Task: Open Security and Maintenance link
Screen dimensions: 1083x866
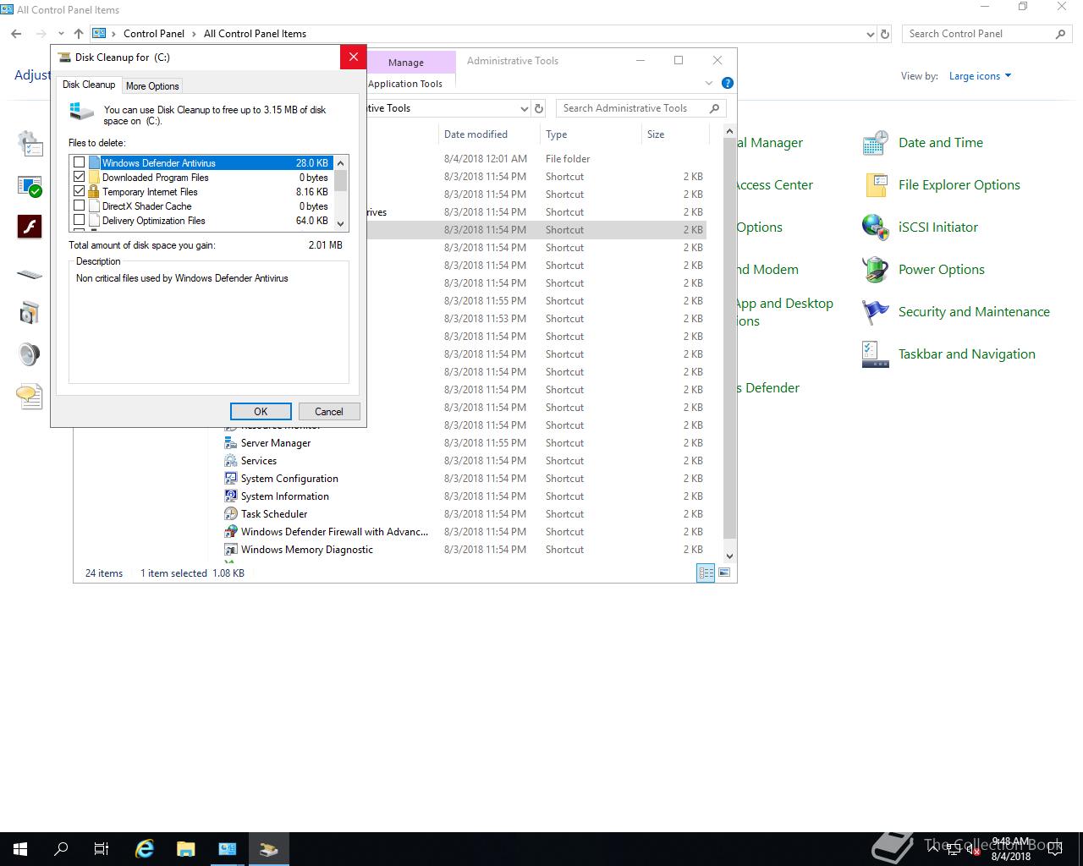Action: coord(974,312)
